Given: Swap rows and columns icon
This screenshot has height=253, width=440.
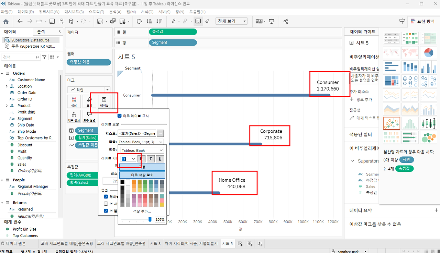Looking at the screenshot, I should [139, 21].
